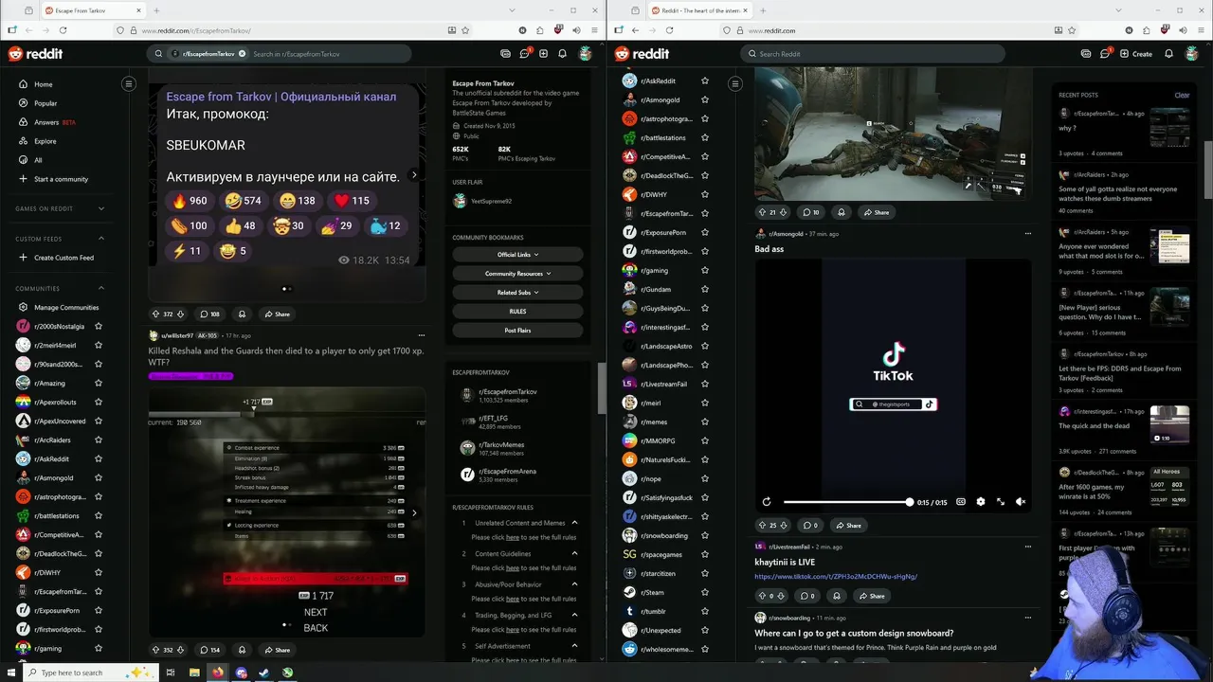Image resolution: width=1213 pixels, height=682 pixels.
Task: Open File Explorer from the taskbar
Action: (x=194, y=673)
